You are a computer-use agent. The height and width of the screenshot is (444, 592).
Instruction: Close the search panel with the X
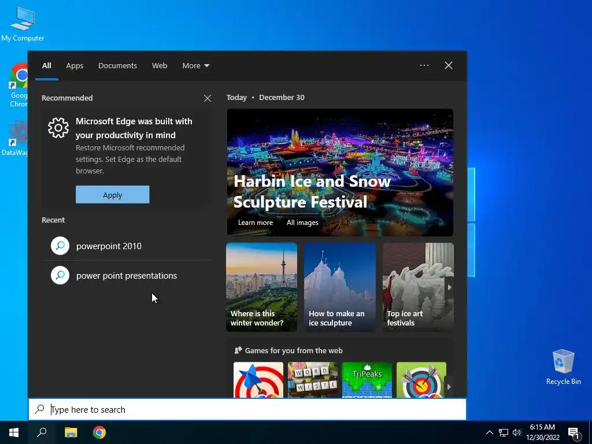449,65
